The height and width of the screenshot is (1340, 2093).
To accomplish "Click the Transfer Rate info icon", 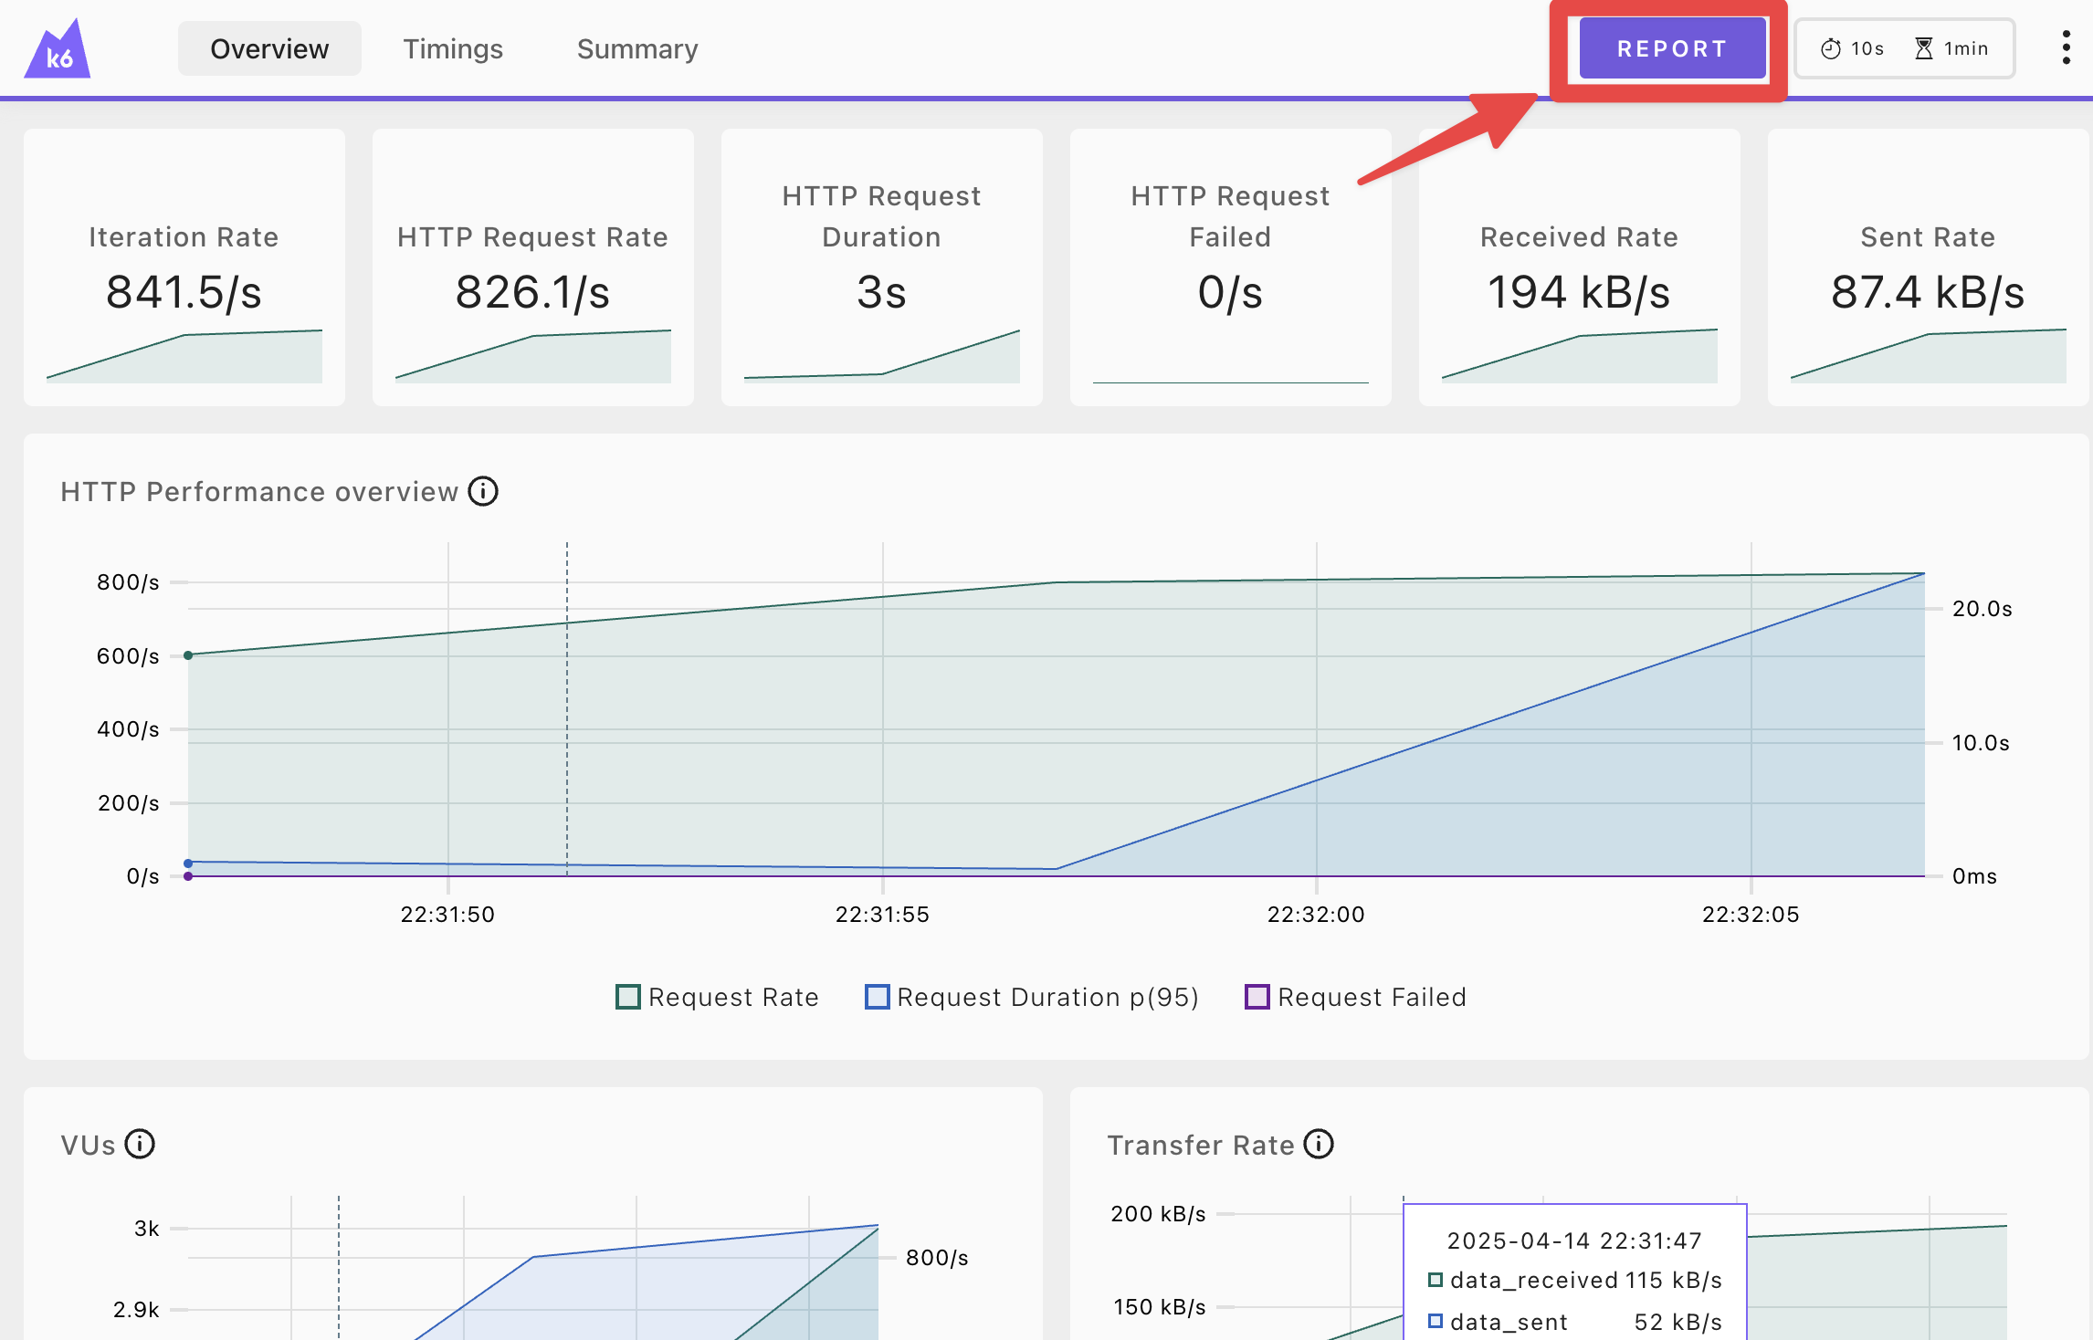I will coord(1319,1144).
